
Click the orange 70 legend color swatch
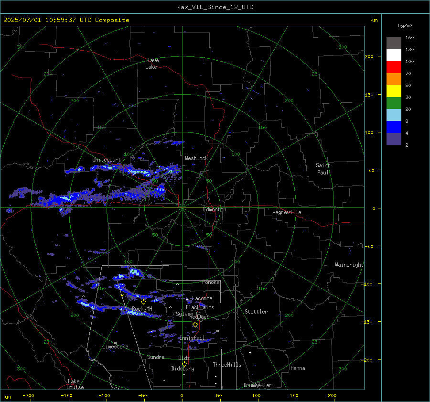394,79
